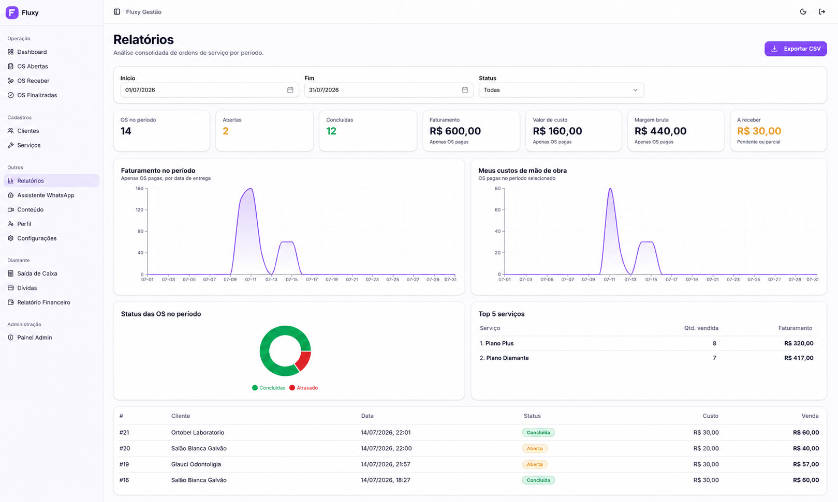Click the Assistente WhatsApp bot icon
The width and height of the screenshot is (838, 502).
click(x=11, y=195)
